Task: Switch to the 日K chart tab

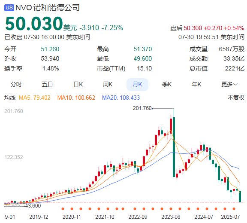Action: [x=78, y=85]
